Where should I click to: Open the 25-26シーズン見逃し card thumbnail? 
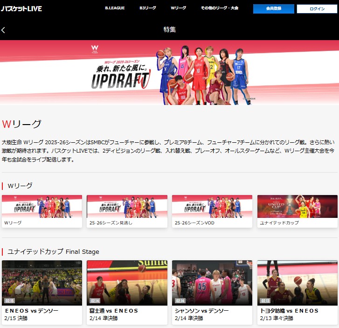pos(127,206)
